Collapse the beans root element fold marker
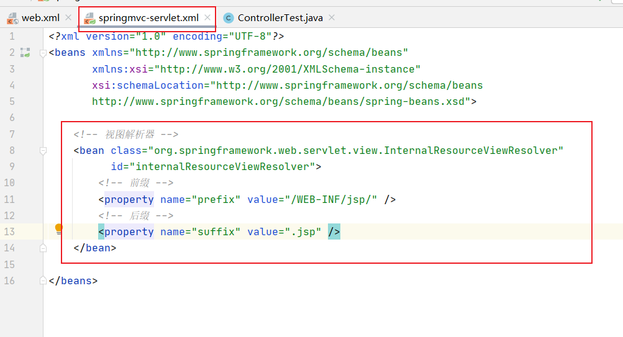The width and height of the screenshot is (623, 337). [43, 53]
